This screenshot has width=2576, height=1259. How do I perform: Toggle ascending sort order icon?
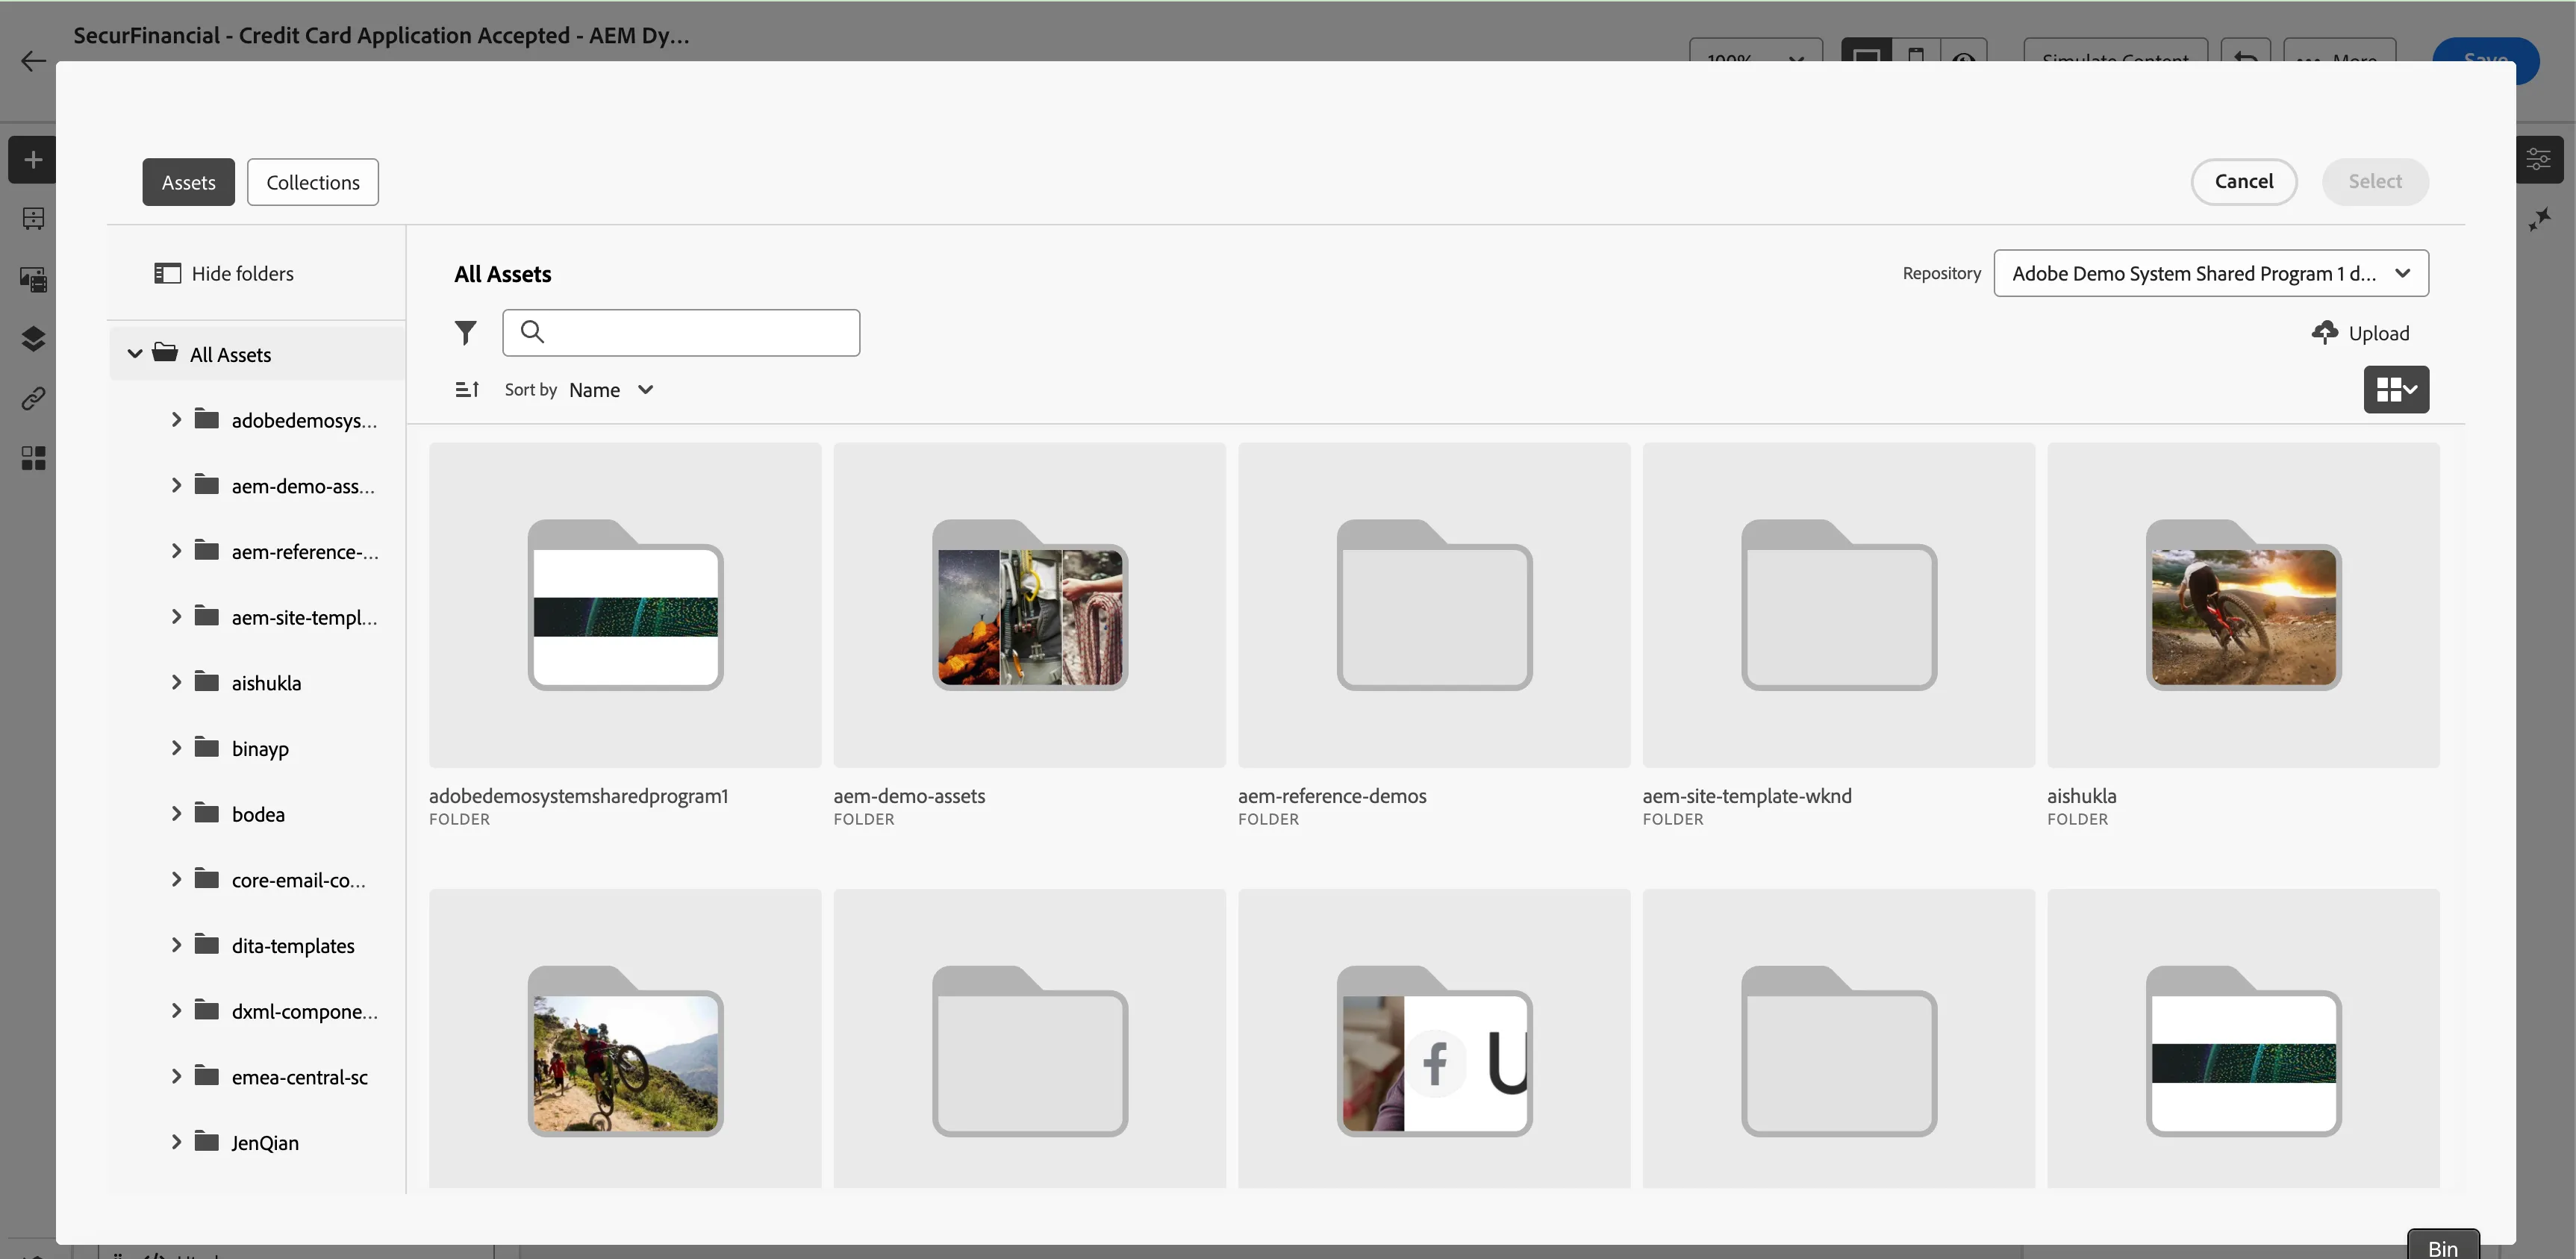click(467, 389)
